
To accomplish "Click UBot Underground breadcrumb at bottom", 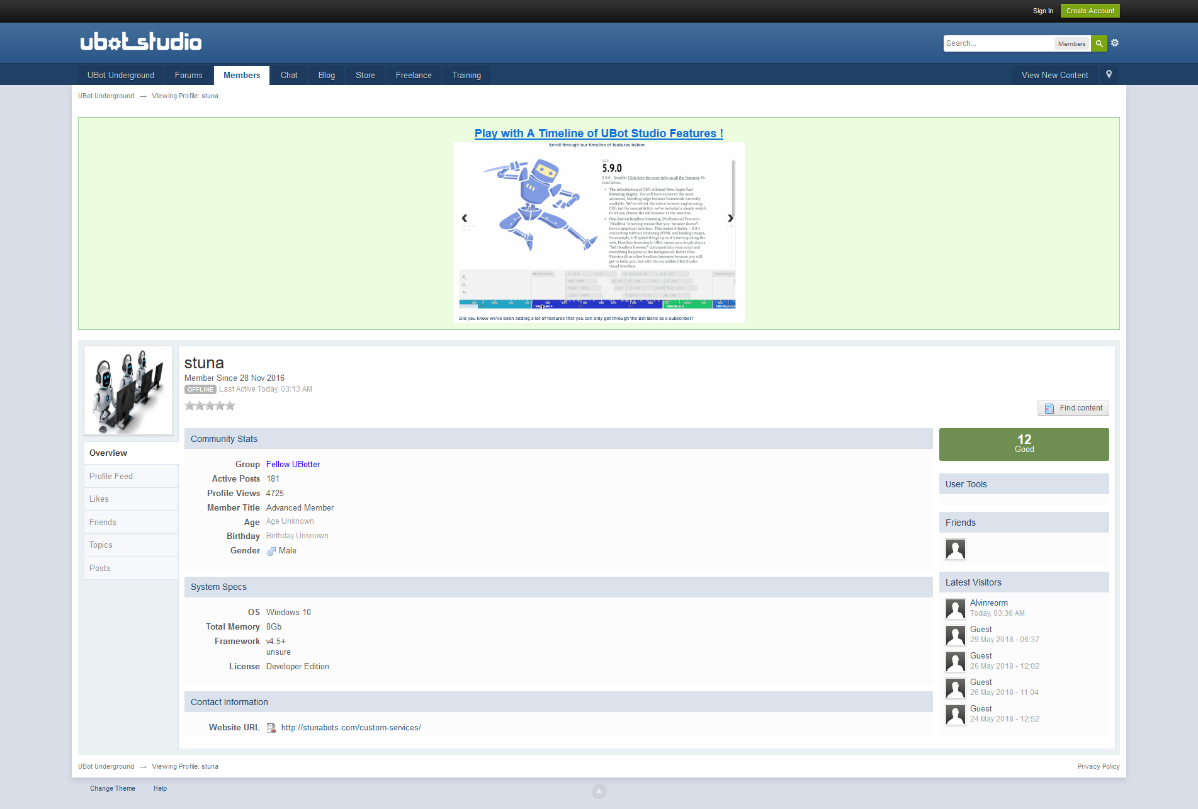I will click(x=106, y=767).
